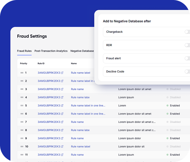Select the Enabled status in row 5
The height and width of the screenshot is (162, 190).
173,106
